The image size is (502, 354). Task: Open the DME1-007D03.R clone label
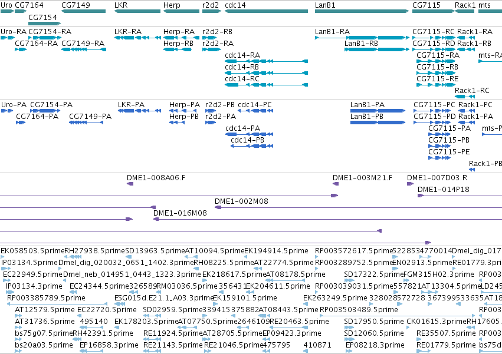[437, 178]
